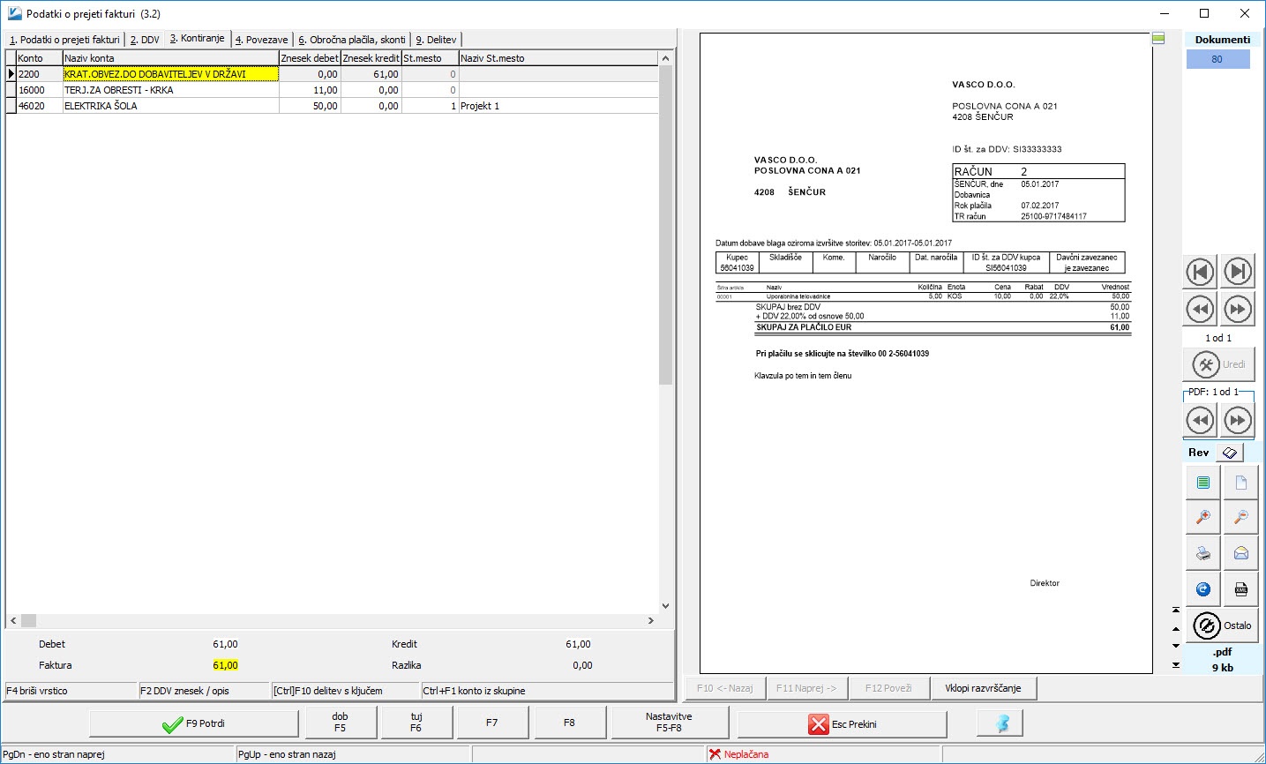The height and width of the screenshot is (764, 1266).
Task: Click the Znesek debet column header
Action: coord(310,58)
